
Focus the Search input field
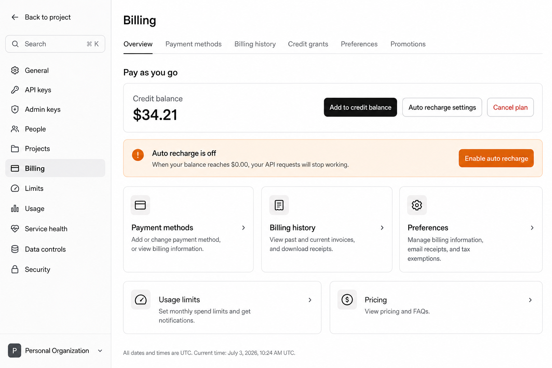[55, 44]
